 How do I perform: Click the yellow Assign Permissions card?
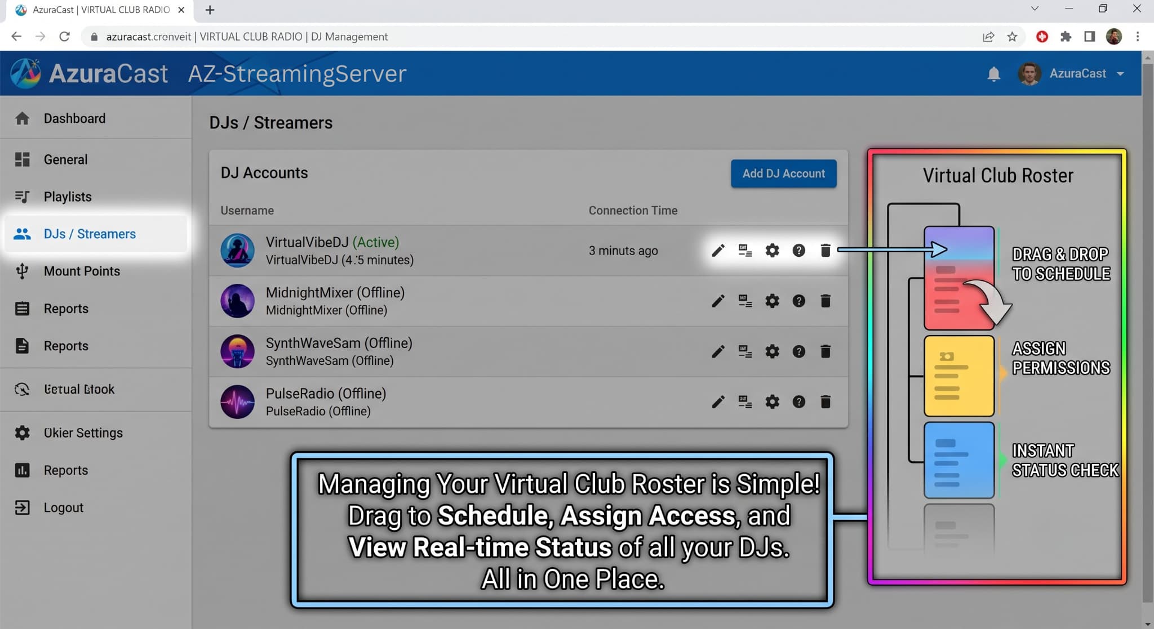[x=959, y=376]
